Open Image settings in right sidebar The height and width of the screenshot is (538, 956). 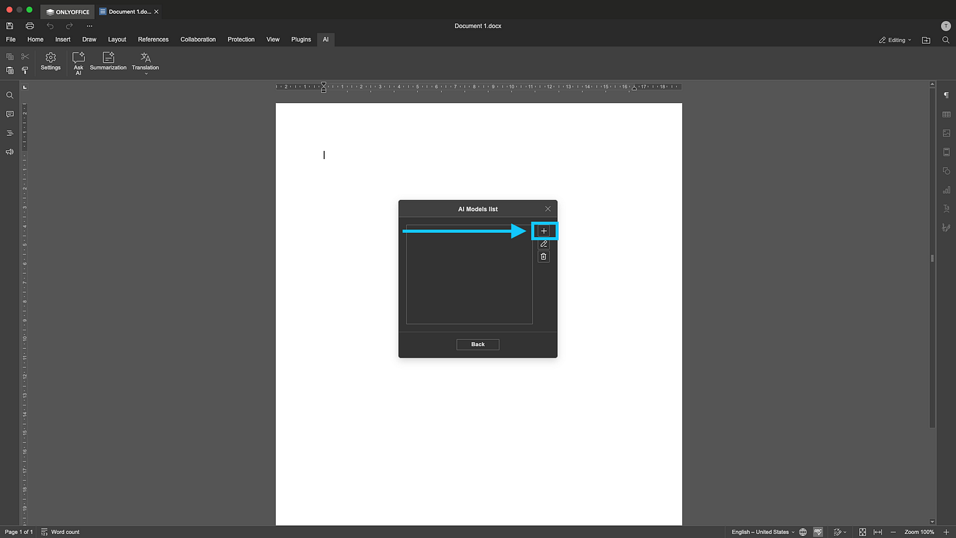coord(946,133)
